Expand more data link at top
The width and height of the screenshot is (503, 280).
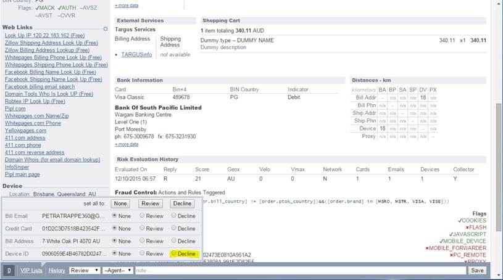pyautogui.click(x=127, y=6)
